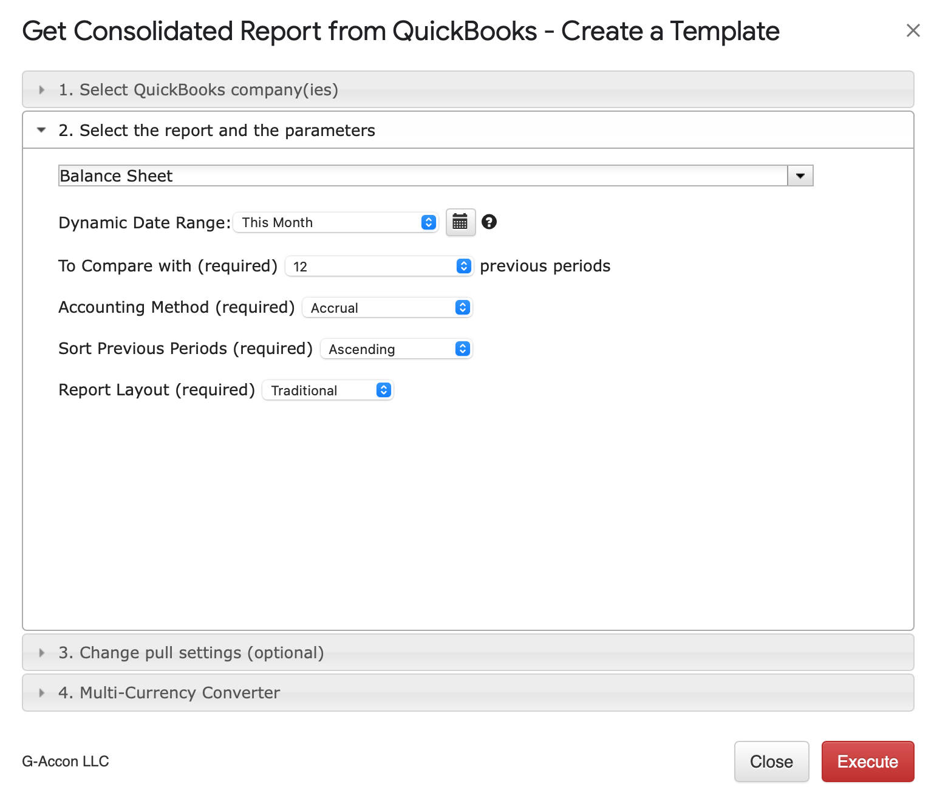951x804 pixels.
Task: Open the Sort Previous Periods Ascending dropdown
Action: coord(396,349)
